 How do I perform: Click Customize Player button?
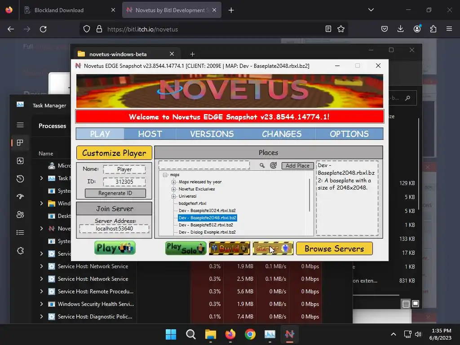(114, 153)
